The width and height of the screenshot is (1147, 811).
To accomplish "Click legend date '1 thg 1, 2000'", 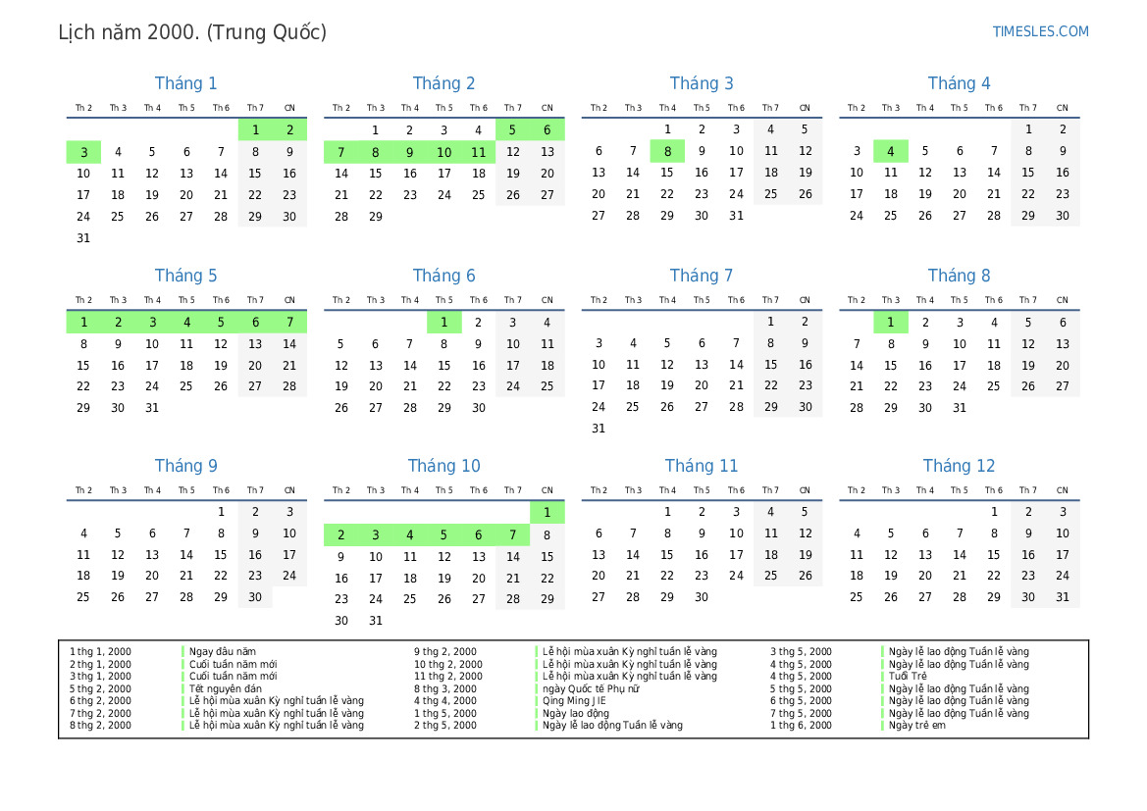I will coord(100,651).
